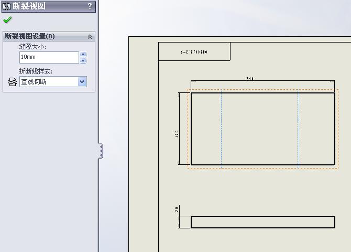Viewport: 351px width, 252px height.
Task: Click the 120 height dimension text
Action: [x=177, y=134]
